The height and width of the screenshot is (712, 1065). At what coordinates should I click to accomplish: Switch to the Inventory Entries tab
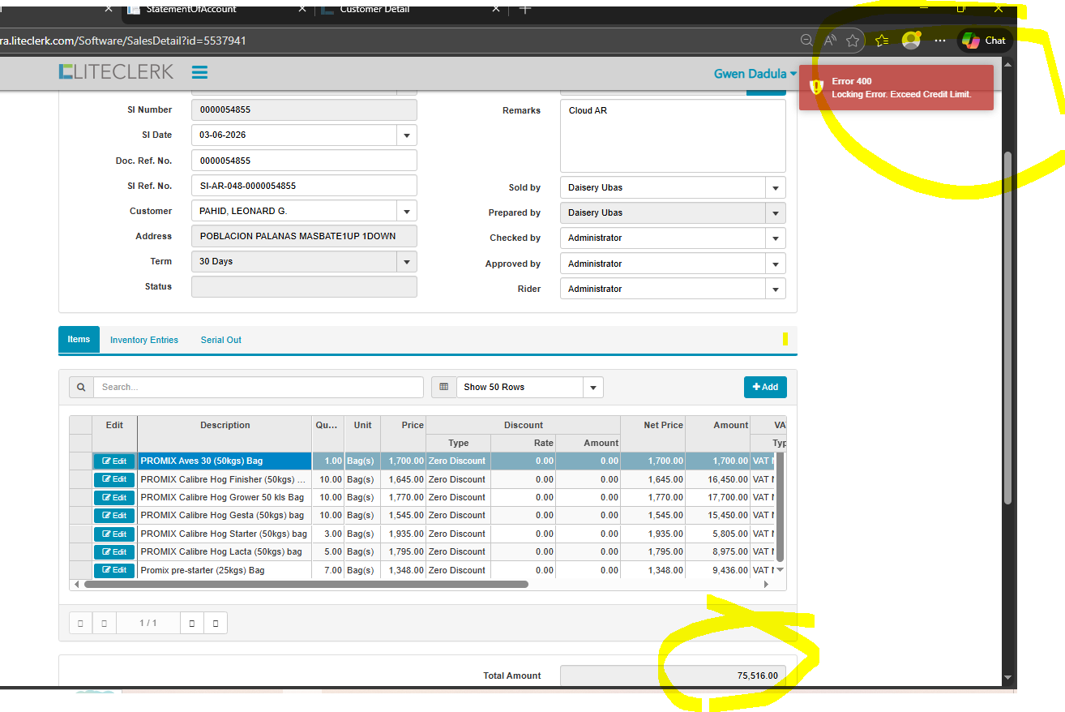pos(144,340)
